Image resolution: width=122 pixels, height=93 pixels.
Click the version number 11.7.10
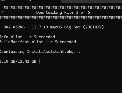pos(40,27)
